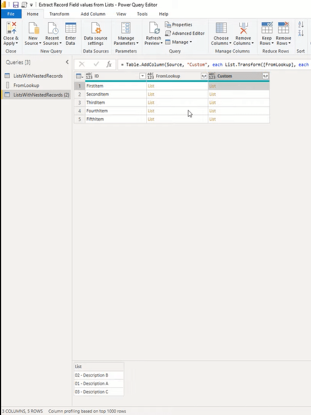Click the formula bar text
This screenshot has height=415, width=311.
pos(214,65)
